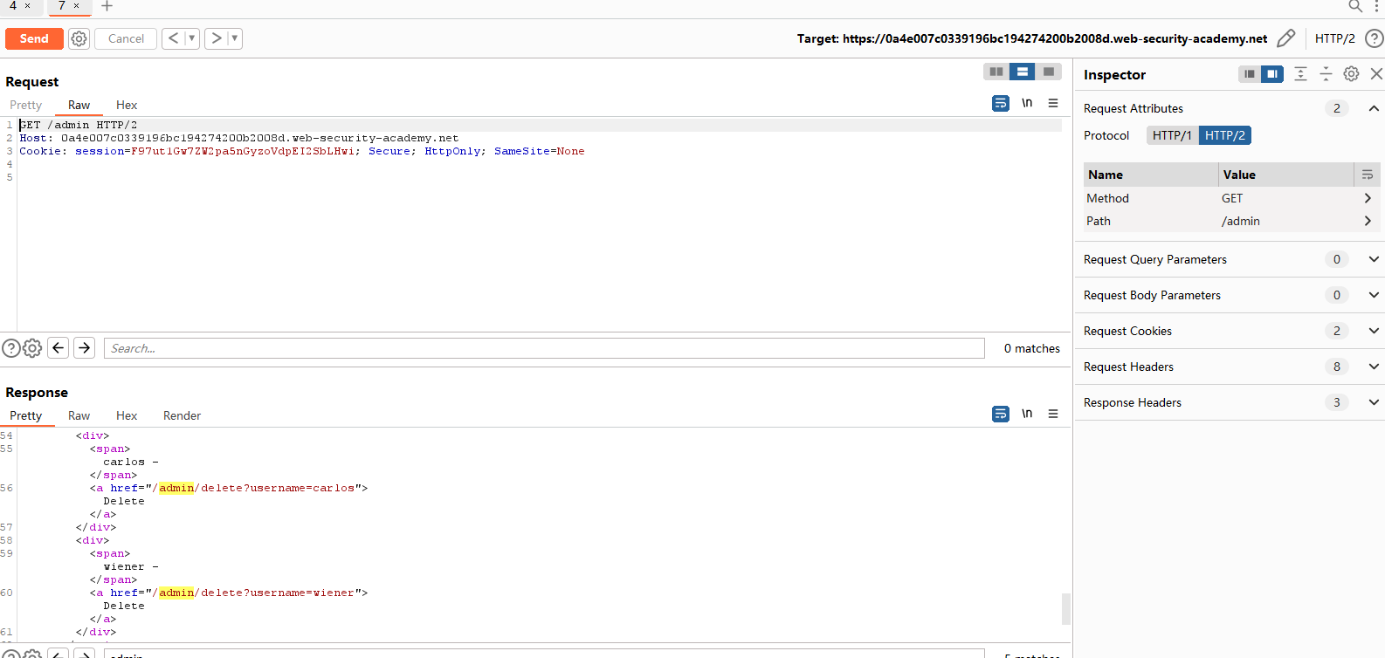1385x658 pixels.
Task: Switch Request view to Raw tab
Action: pyautogui.click(x=79, y=105)
